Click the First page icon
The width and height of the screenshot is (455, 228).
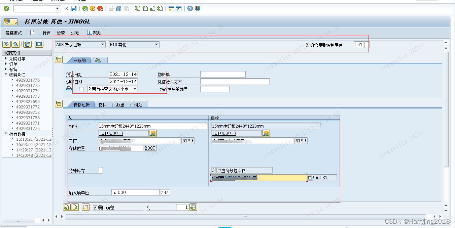point(138,8)
